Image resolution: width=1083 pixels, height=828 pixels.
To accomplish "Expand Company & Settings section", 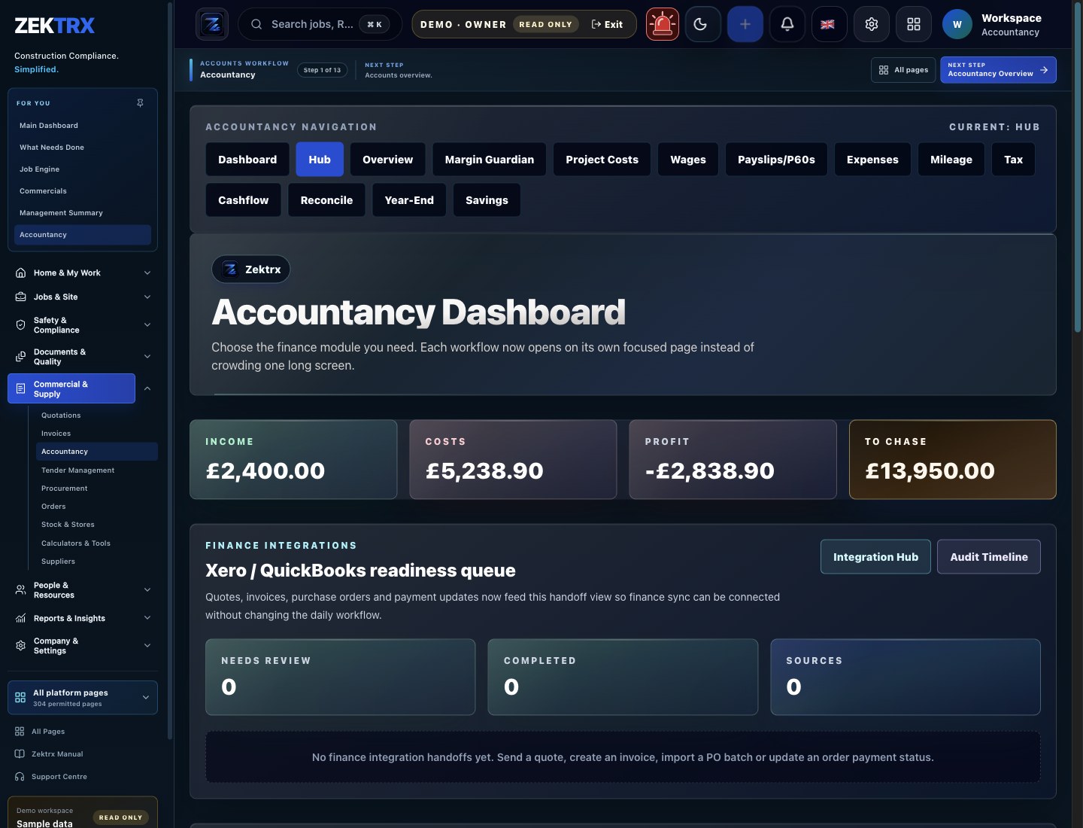I will coord(83,646).
